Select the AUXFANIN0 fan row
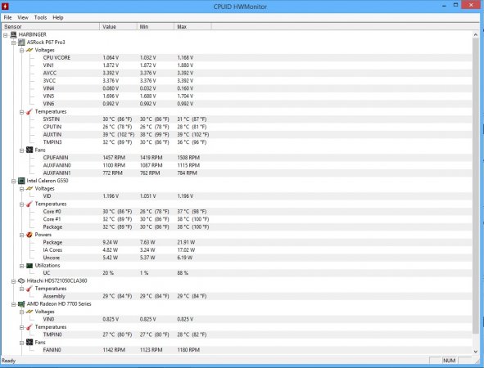 [x=237, y=165]
